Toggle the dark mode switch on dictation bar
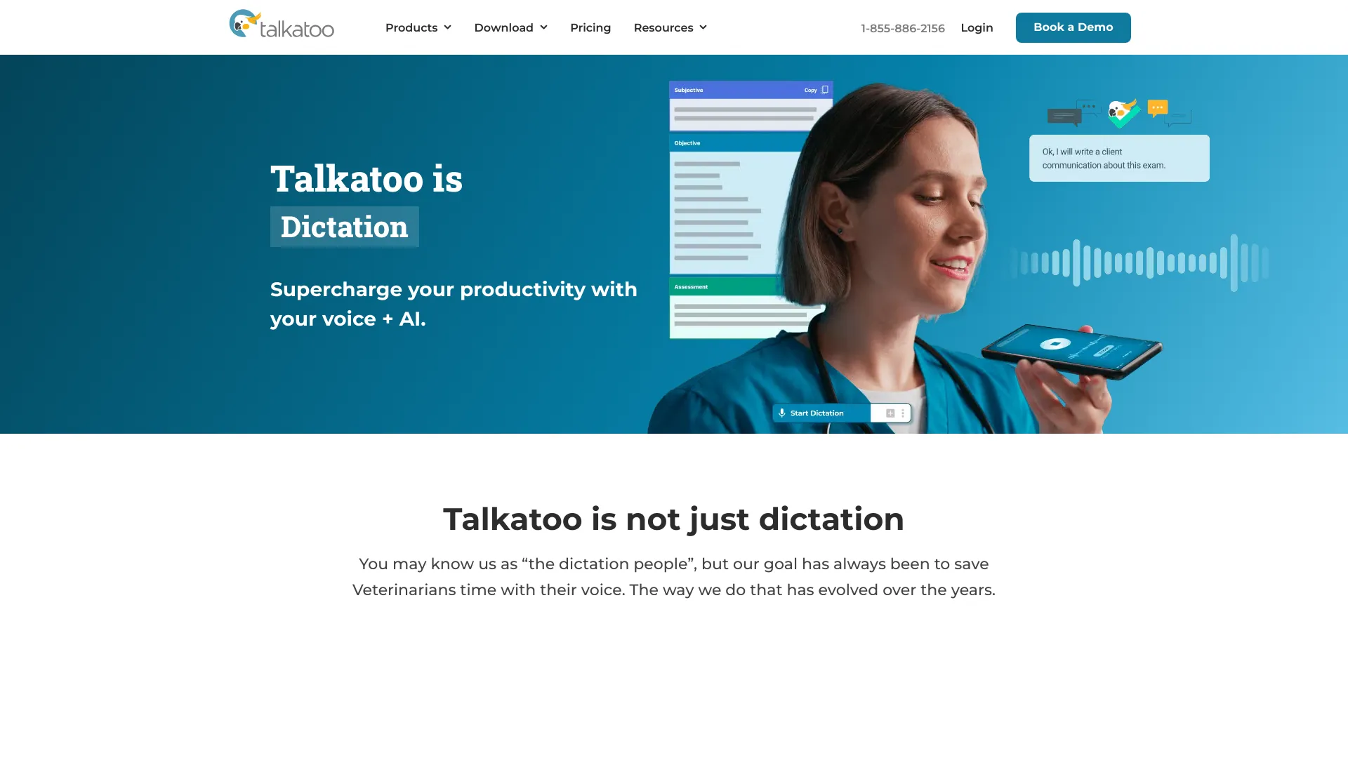Viewport: 1348px width, 758px height. point(889,413)
